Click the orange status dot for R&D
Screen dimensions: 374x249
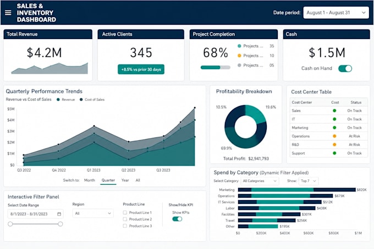tap(334, 145)
